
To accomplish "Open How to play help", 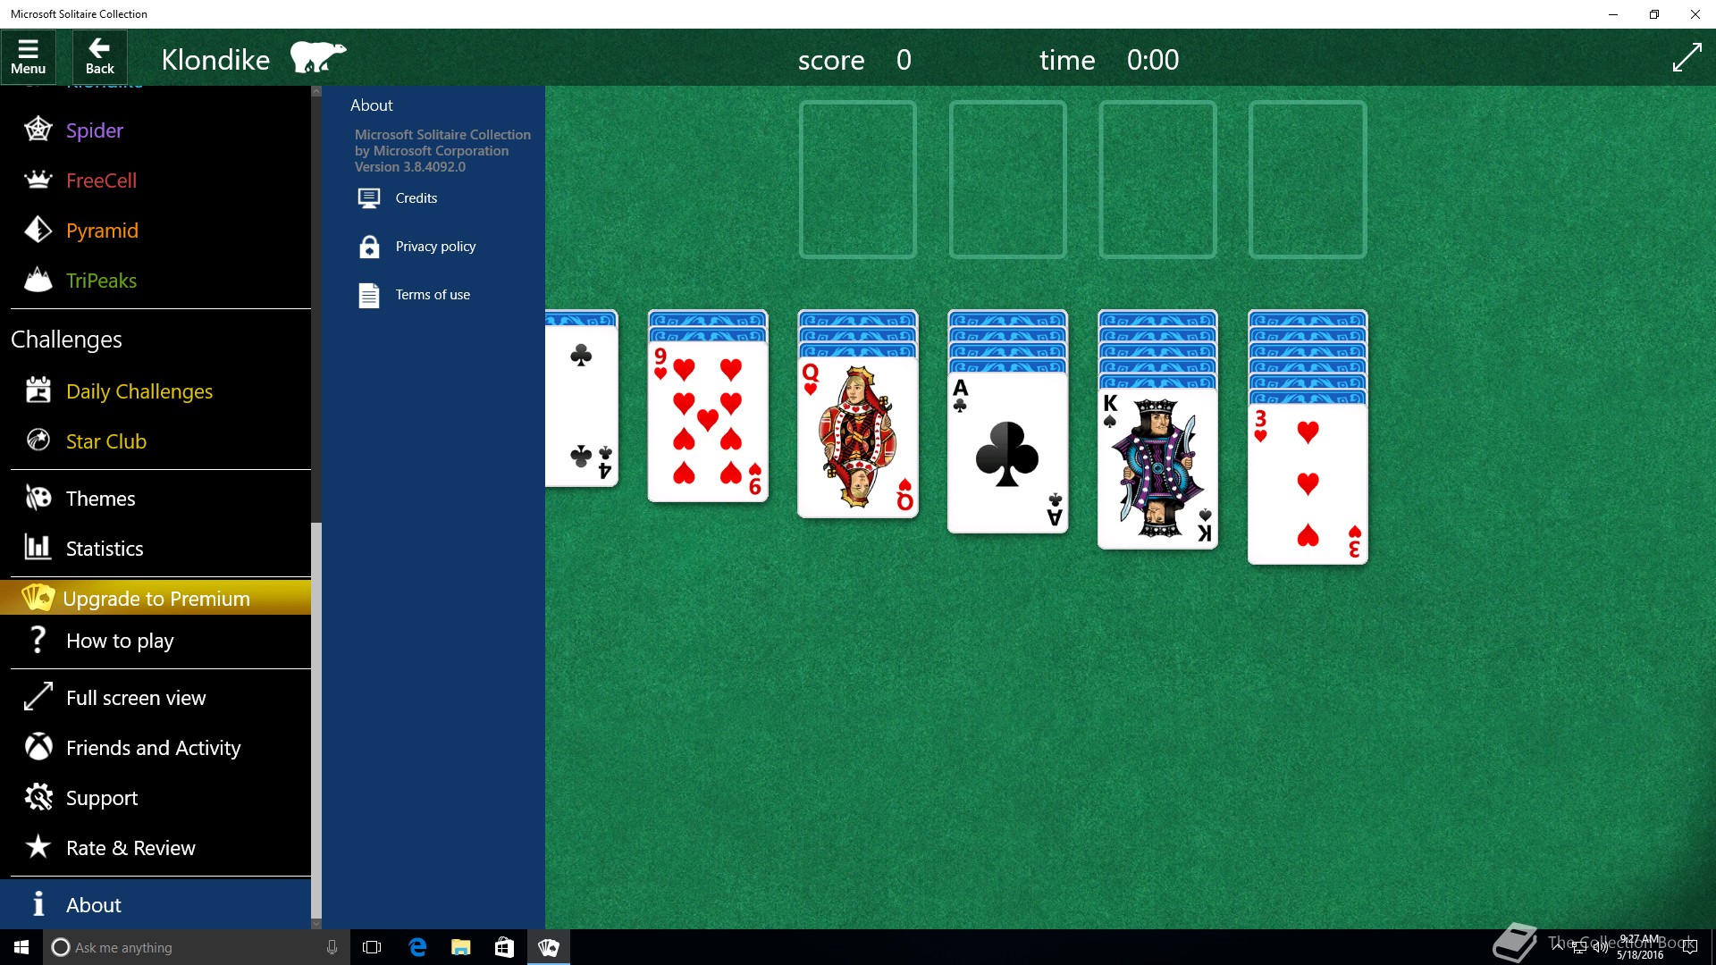I will (x=119, y=641).
